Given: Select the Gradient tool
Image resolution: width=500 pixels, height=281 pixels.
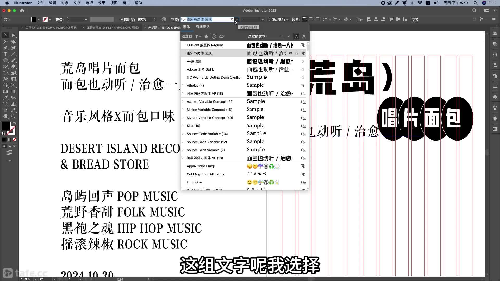Looking at the screenshot, I should [14, 91].
